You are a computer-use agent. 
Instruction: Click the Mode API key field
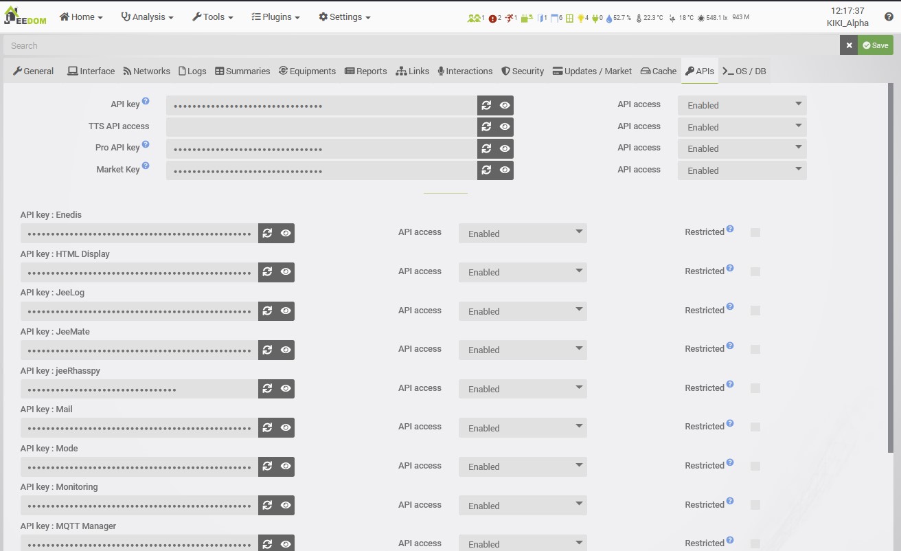(x=139, y=466)
